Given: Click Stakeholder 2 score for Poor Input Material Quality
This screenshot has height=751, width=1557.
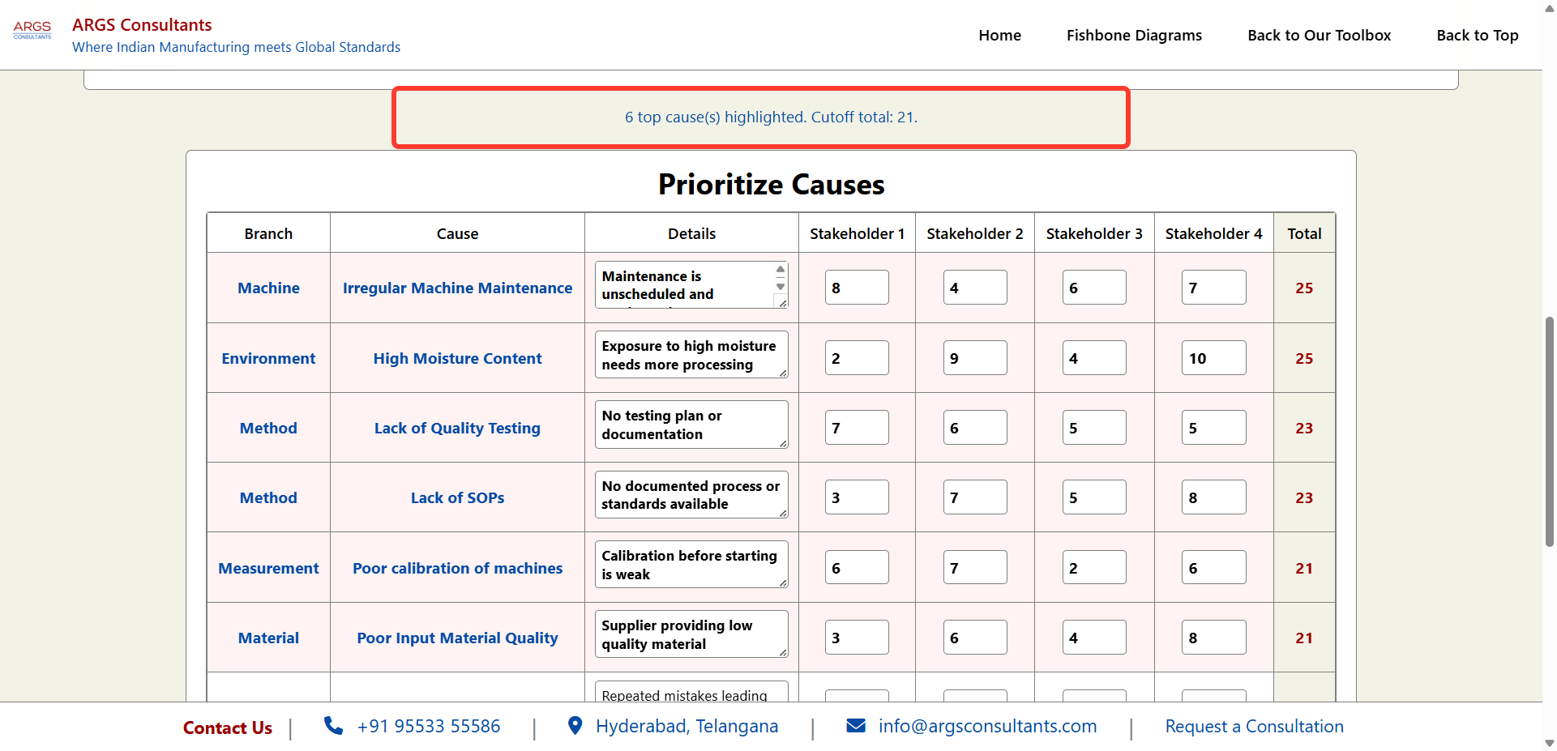Looking at the screenshot, I should click(975, 638).
